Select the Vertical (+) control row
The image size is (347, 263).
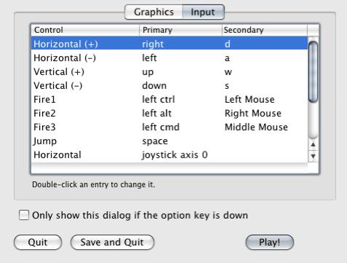tap(169, 72)
